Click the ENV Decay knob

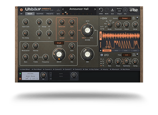[x=135, y=25]
